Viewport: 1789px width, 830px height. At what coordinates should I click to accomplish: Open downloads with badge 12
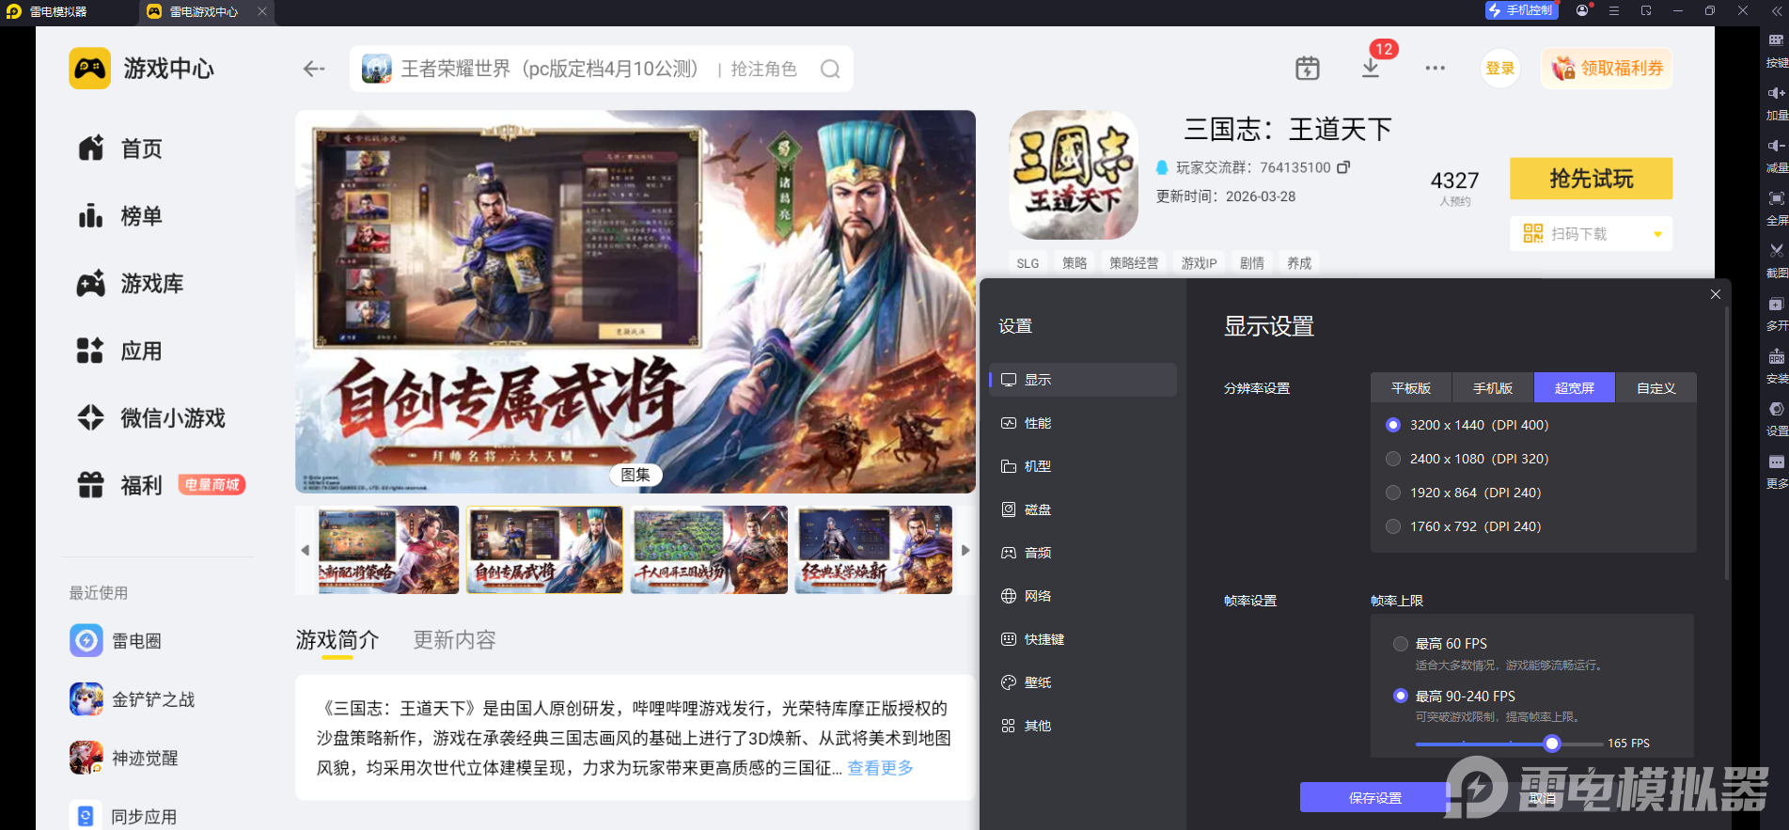point(1371,68)
